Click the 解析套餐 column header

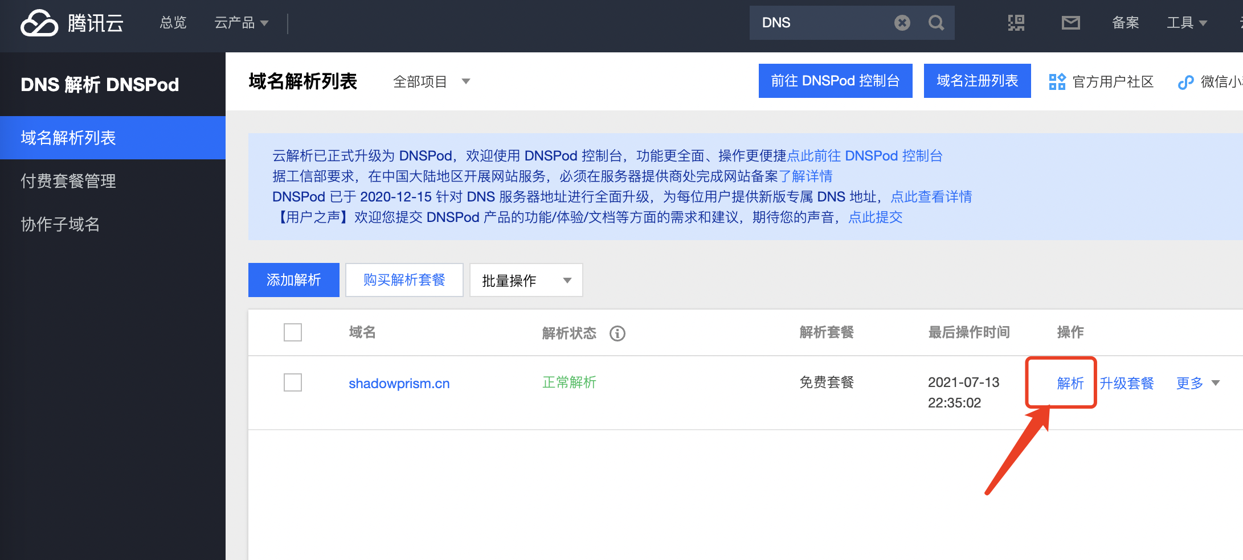[x=827, y=332]
